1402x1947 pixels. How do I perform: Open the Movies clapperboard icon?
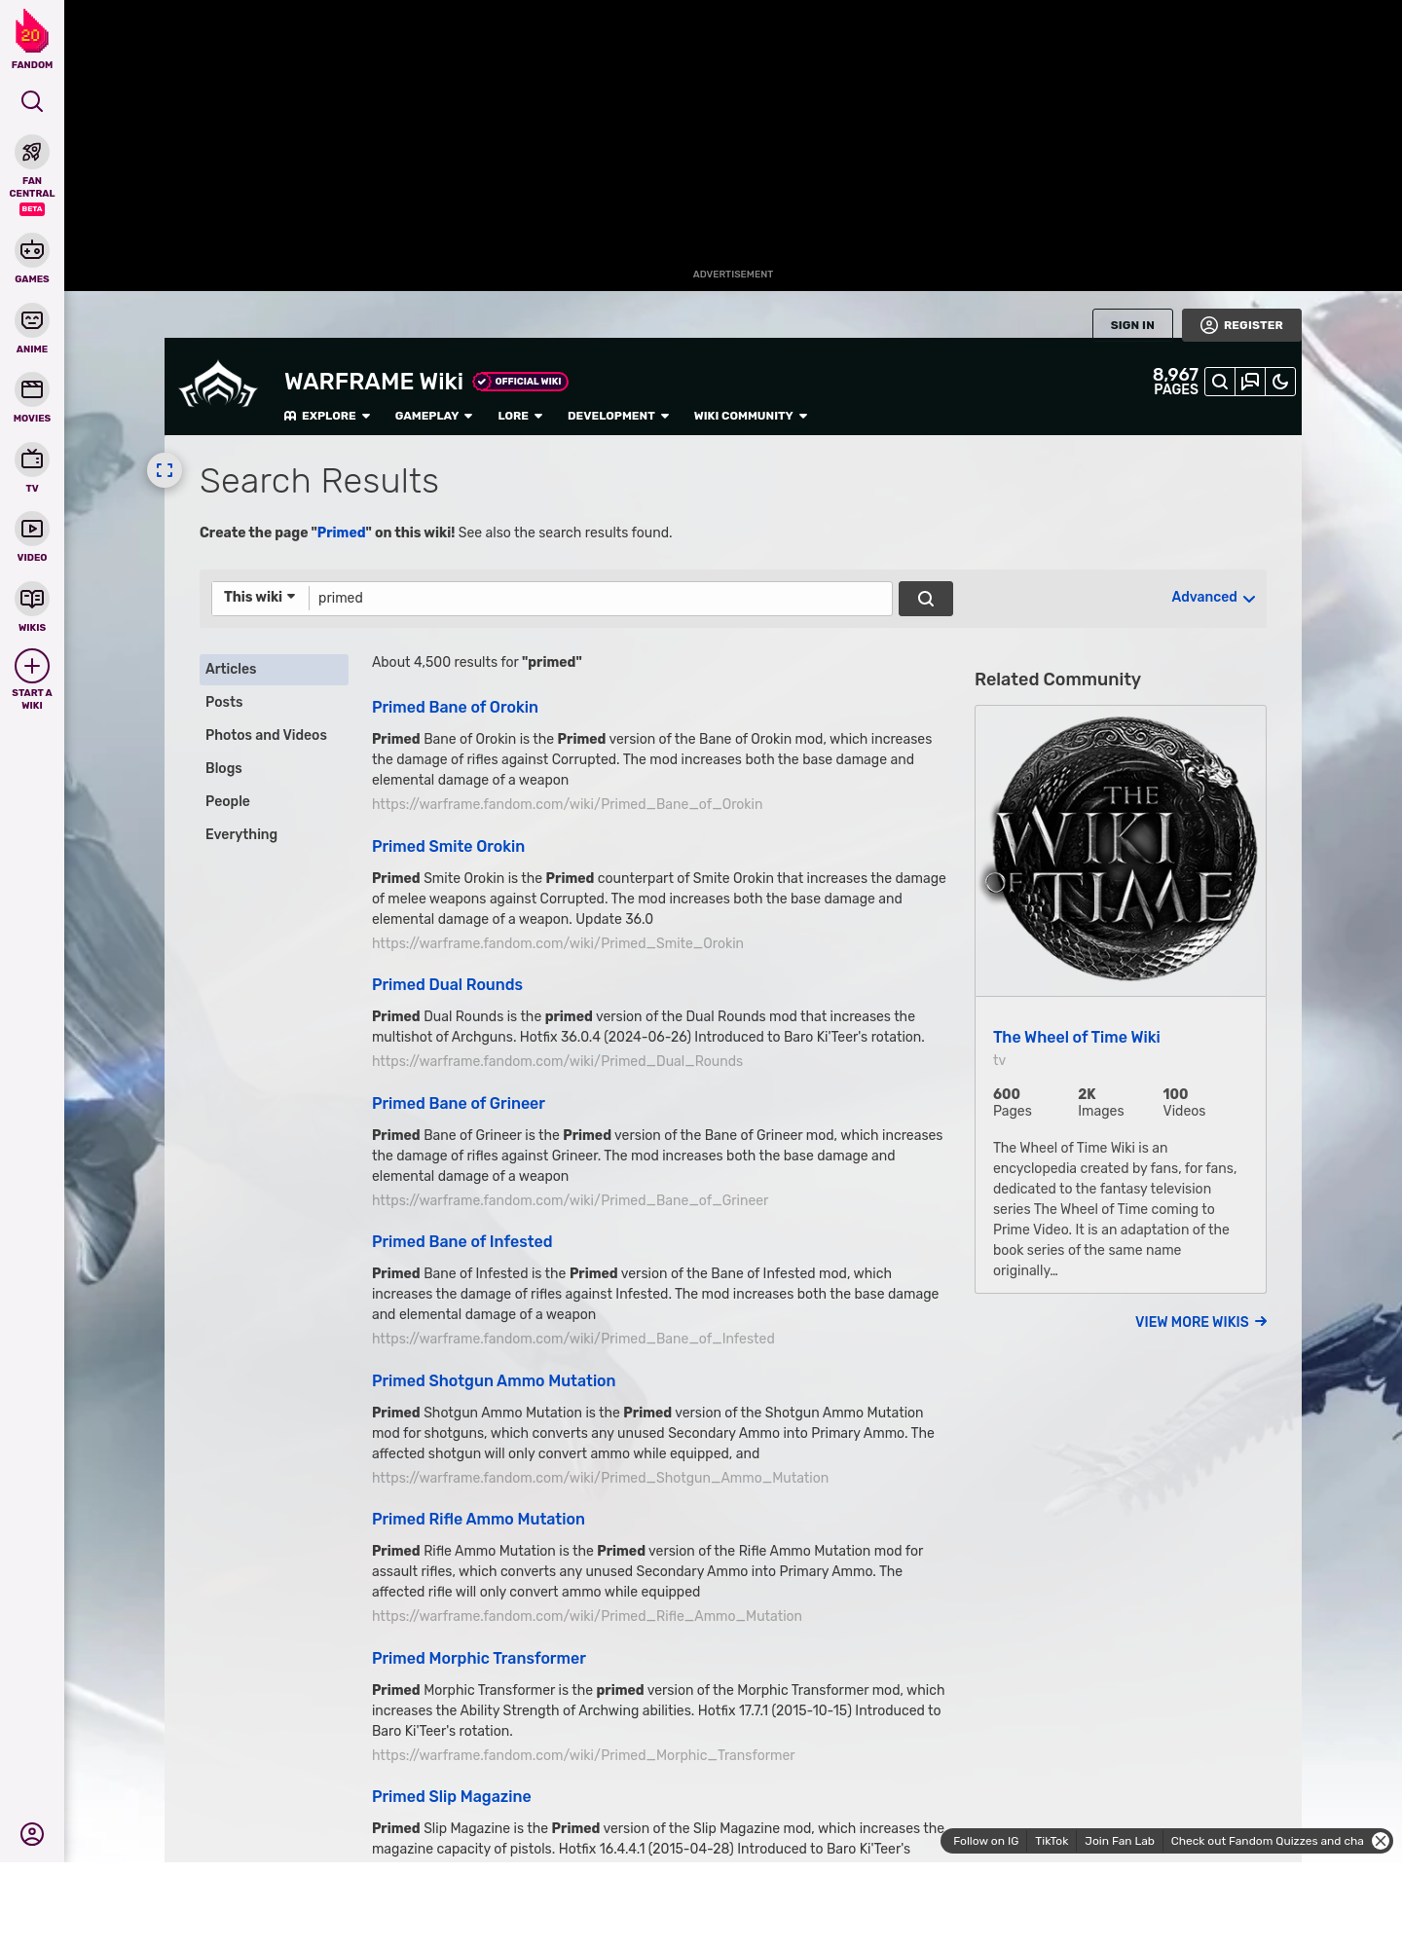click(x=32, y=389)
